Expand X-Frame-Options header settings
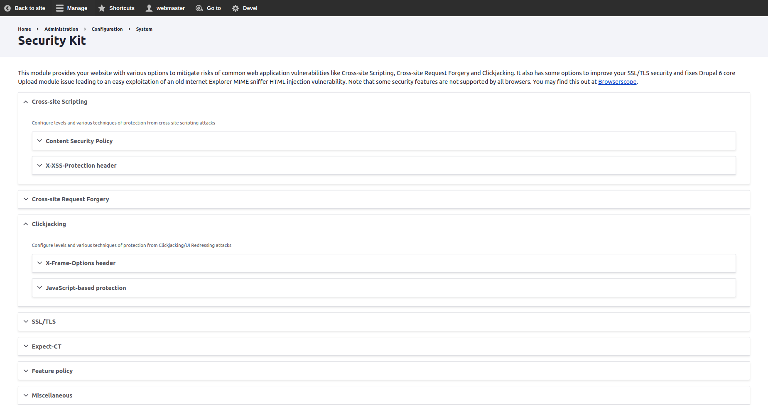This screenshot has height=405, width=768. [81, 263]
